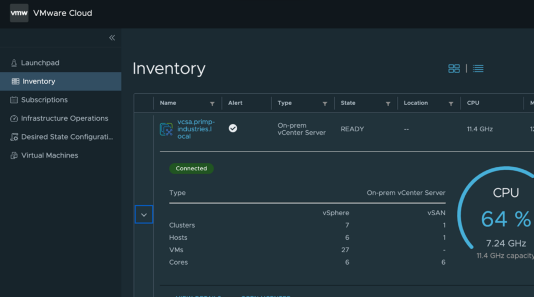Filter the Type column
The width and height of the screenshot is (534, 297).
(325, 104)
